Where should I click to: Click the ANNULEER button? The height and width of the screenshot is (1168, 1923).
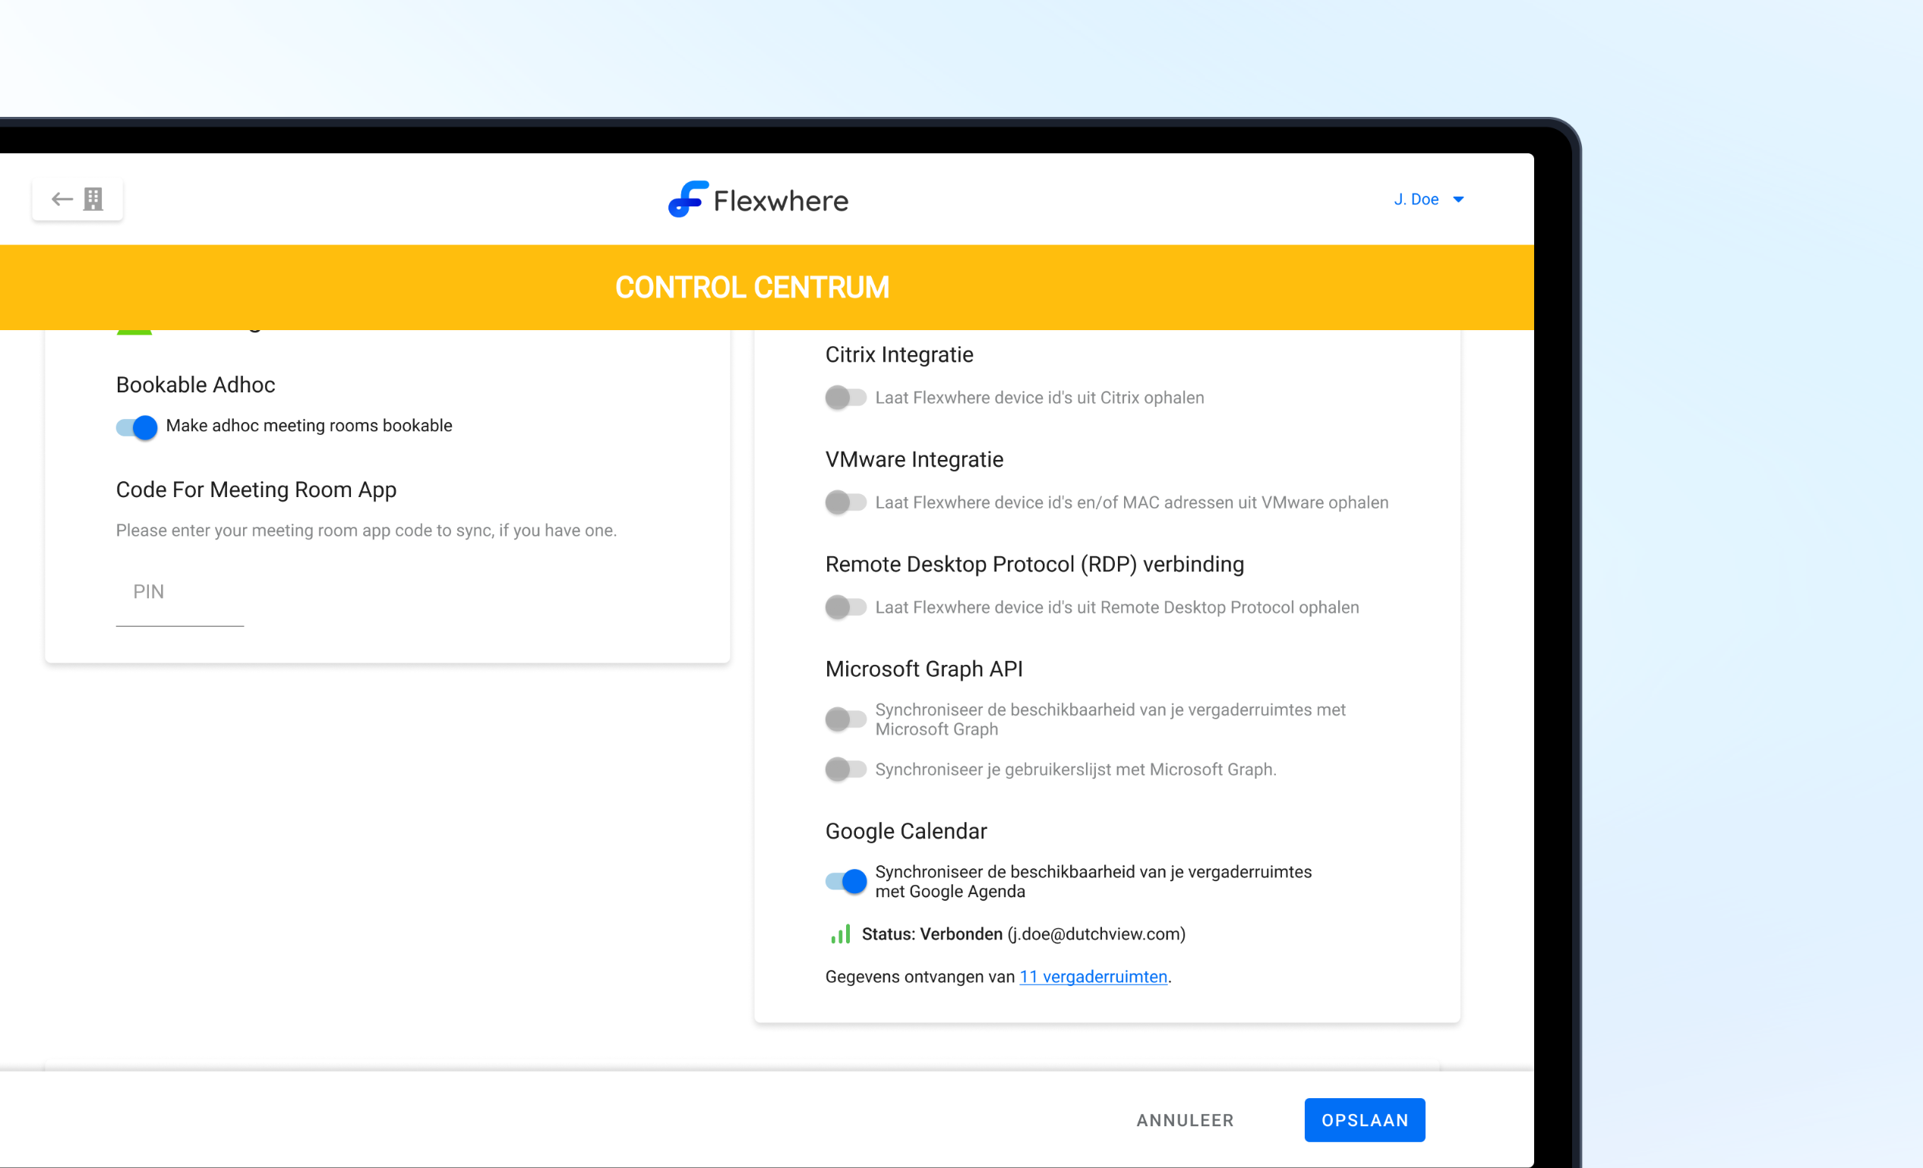click(1185, 1120)
